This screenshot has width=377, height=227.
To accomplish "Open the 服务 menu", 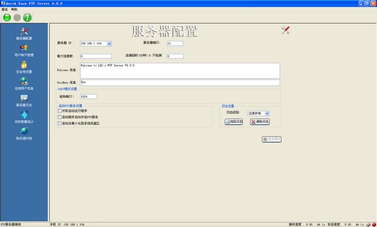I will [4, 9].
